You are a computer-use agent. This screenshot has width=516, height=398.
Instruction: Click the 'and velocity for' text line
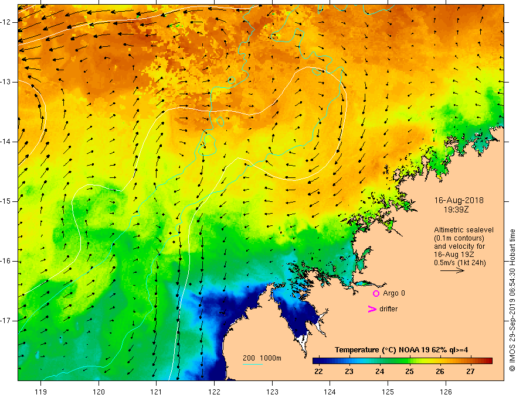click(x=459, y=246)
